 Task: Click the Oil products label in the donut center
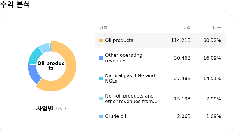51,66
